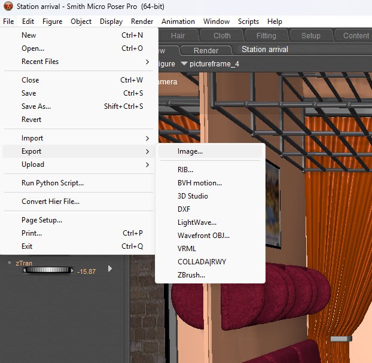Image resolution: width=372 pixels, height=363 pixels.
Task: Expand the Upload submenu
Action: click(x=78, y=164)
